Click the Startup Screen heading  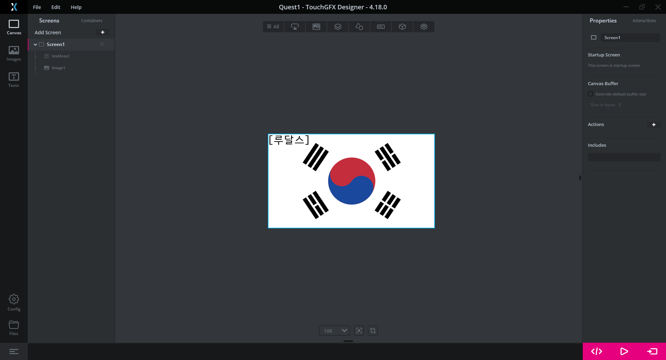pos(604,55)
